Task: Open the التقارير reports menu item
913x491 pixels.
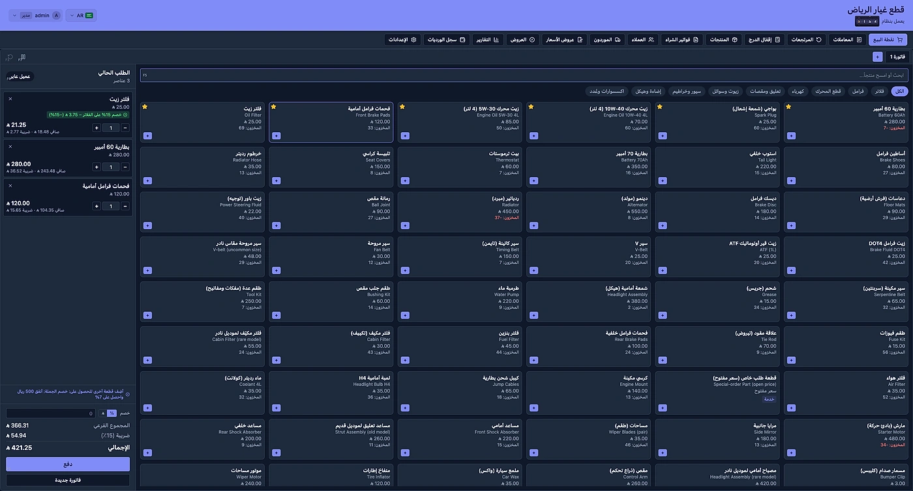Action: (486, 40)
